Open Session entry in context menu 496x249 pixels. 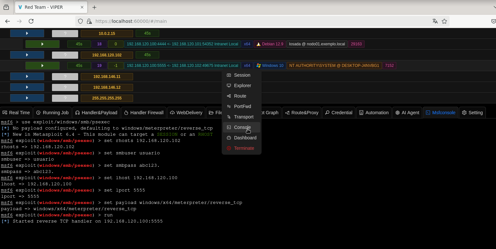[242, 75]
